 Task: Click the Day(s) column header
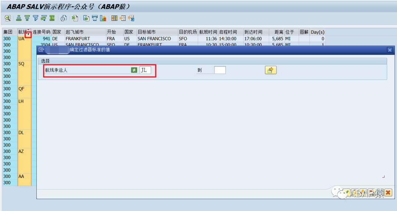tap(318, 32)
